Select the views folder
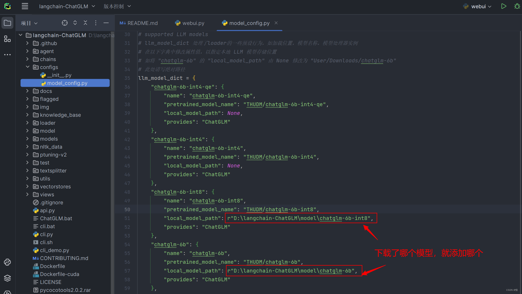 click(x=44, y=194)
